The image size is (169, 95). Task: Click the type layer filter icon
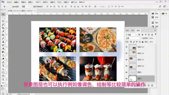click(145, 35)
